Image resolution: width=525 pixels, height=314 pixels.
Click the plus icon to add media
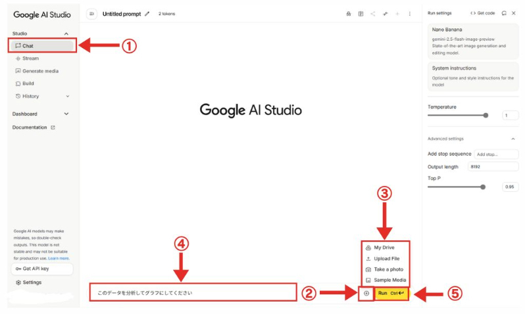click(x=366, y=293)
